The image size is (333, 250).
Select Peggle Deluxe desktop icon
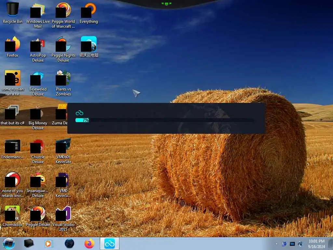pyautogui.click(x=38, y=216)
